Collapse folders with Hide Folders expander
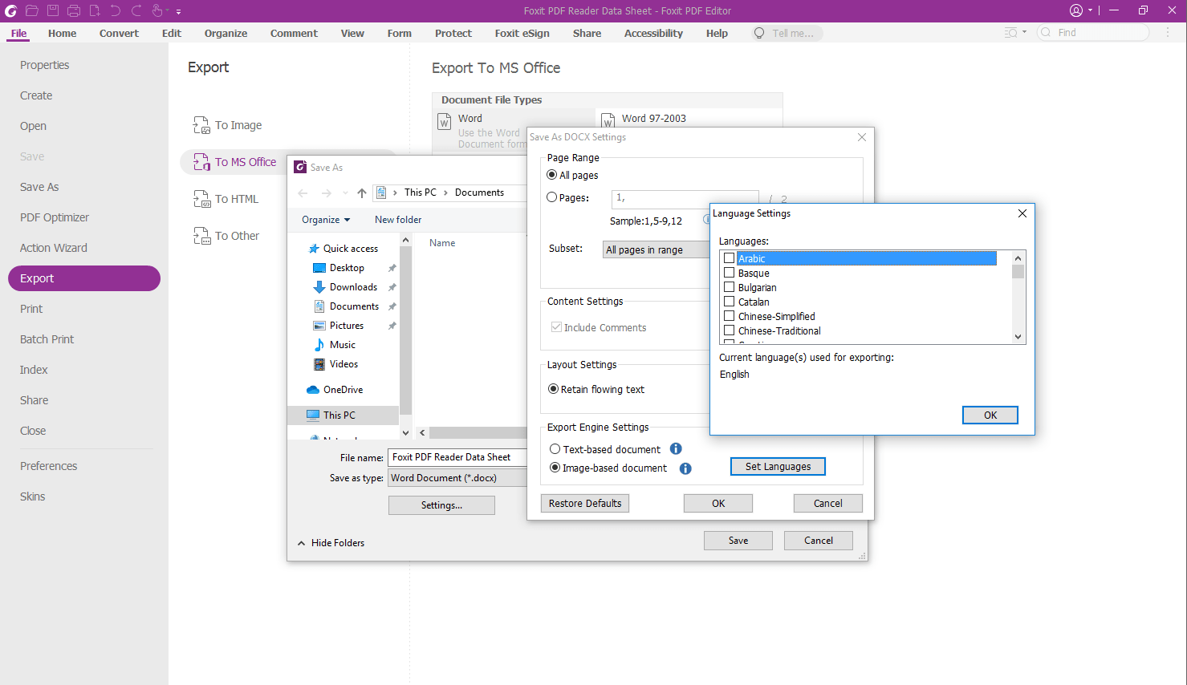Viewport: 1187px width, 685px height. coord(331,543)
